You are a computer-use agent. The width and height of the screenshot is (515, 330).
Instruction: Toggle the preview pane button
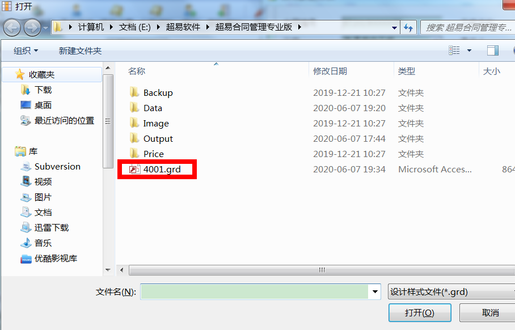tap(493, 50)
